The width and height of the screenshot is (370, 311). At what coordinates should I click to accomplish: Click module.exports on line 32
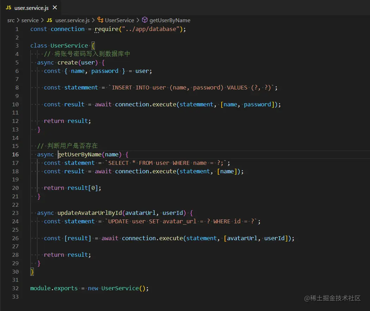click(x=54, y=288)
